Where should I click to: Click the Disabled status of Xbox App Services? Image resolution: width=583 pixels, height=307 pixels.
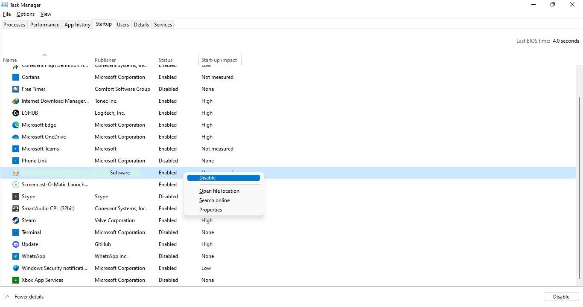coord(168,280)
